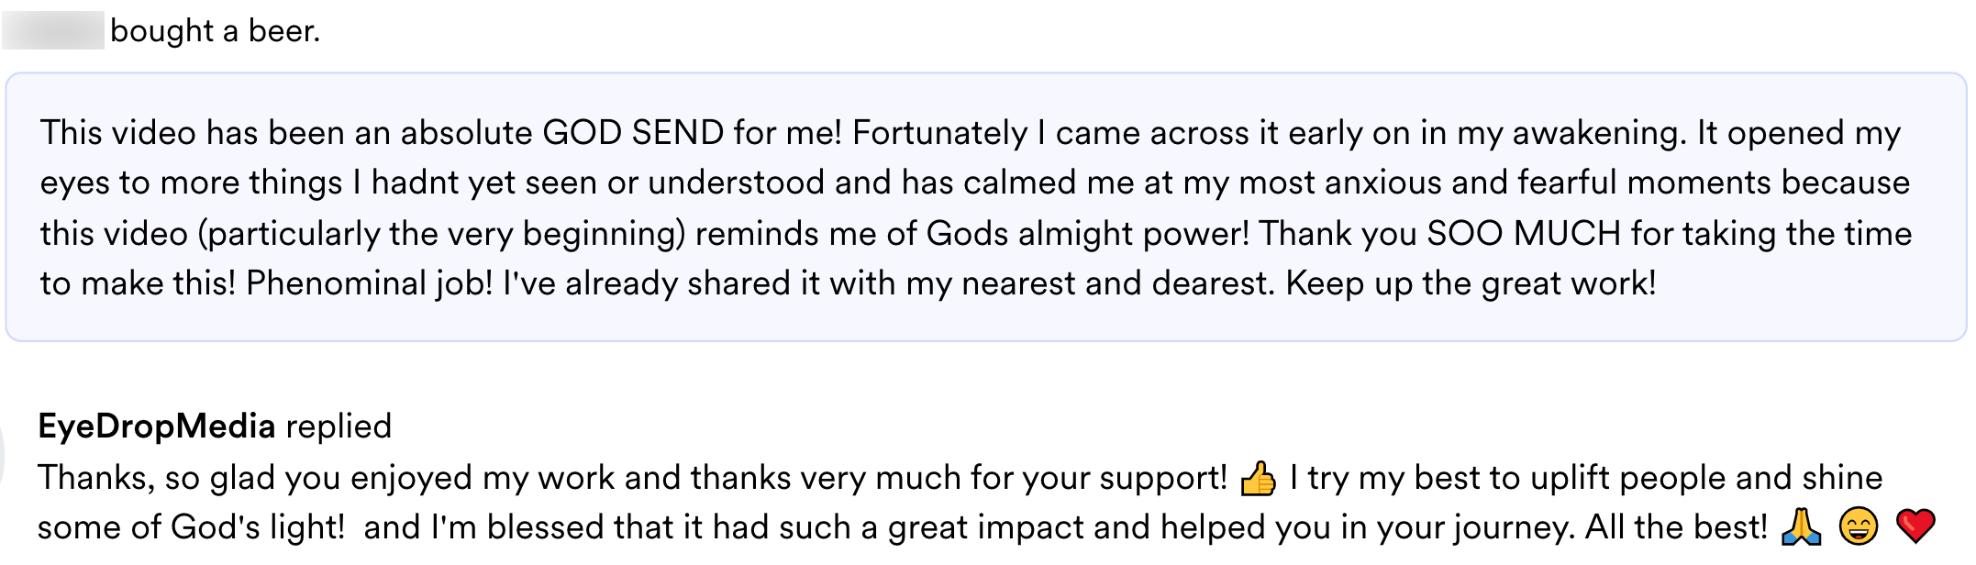Click "Thank you SOO MUCH" in the comment
1976x565 pixels.
pos(1440,233)
